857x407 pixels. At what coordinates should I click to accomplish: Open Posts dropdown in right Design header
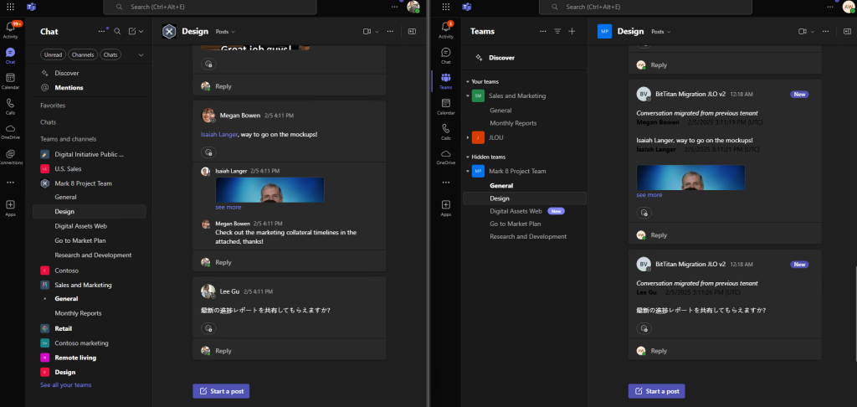click(661, 32)
